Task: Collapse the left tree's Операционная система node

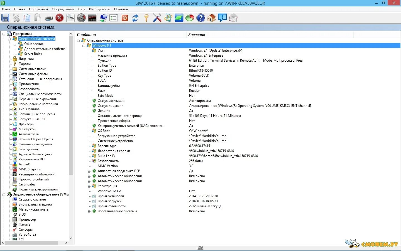Action: click(9, 39)
